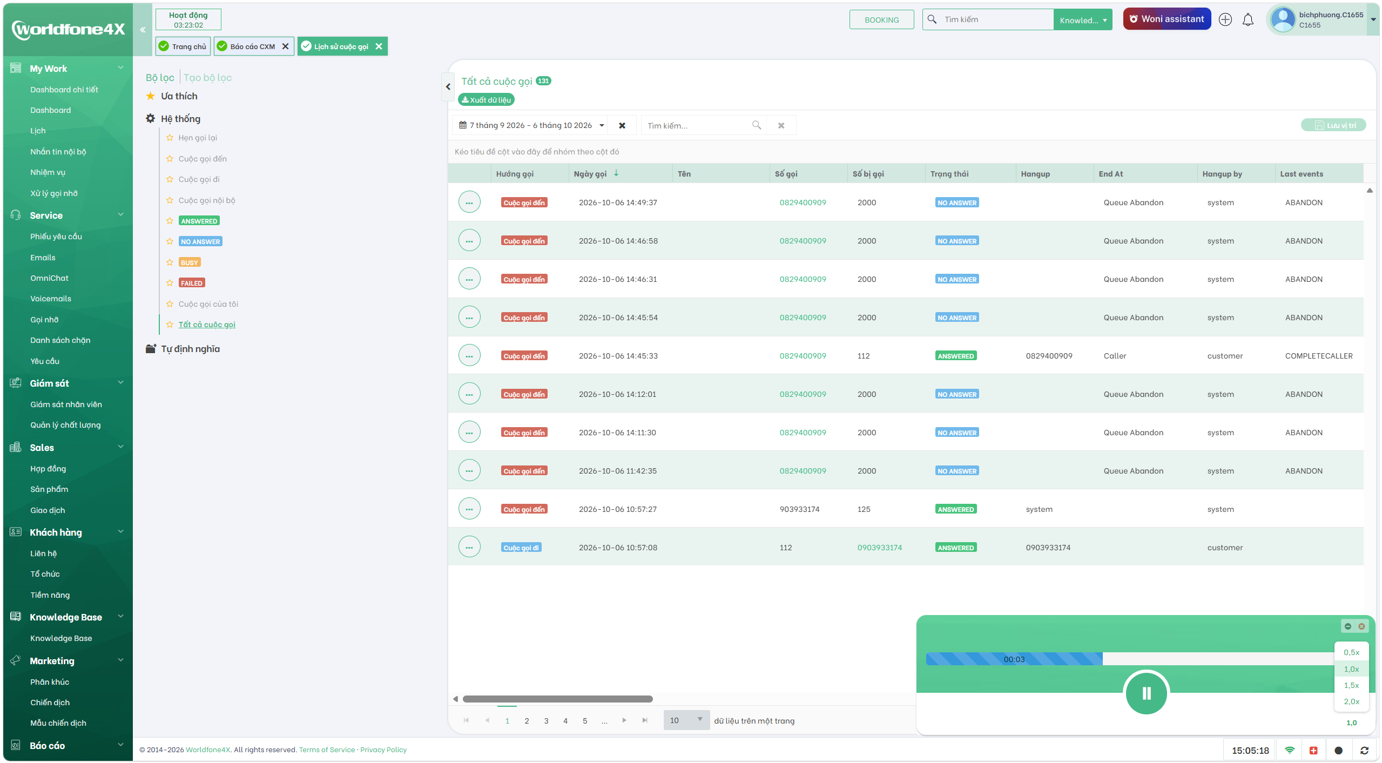Viewport: 1382px width, 763px height.
Task: Open row actions for call 14:45:33
Action: point(469,356)
